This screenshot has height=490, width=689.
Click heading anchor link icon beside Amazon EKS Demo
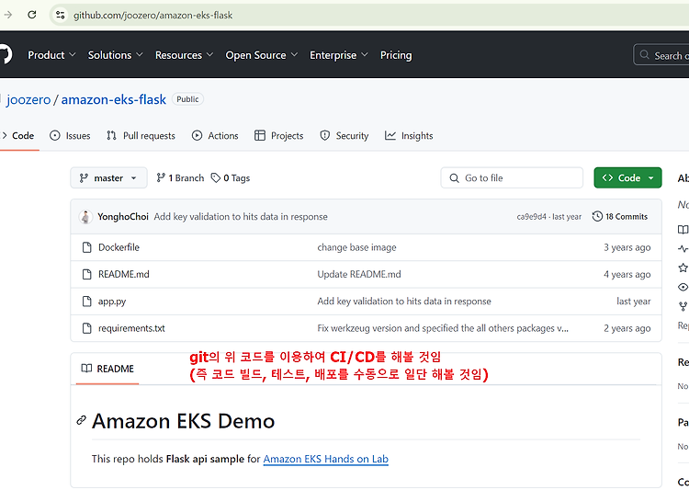[81, 420]
